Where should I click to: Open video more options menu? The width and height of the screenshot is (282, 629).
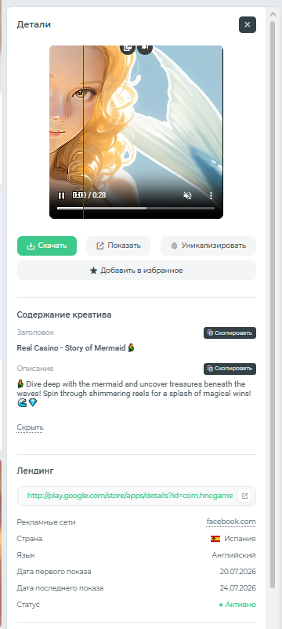pyautogui.click(x=211, y=196)
